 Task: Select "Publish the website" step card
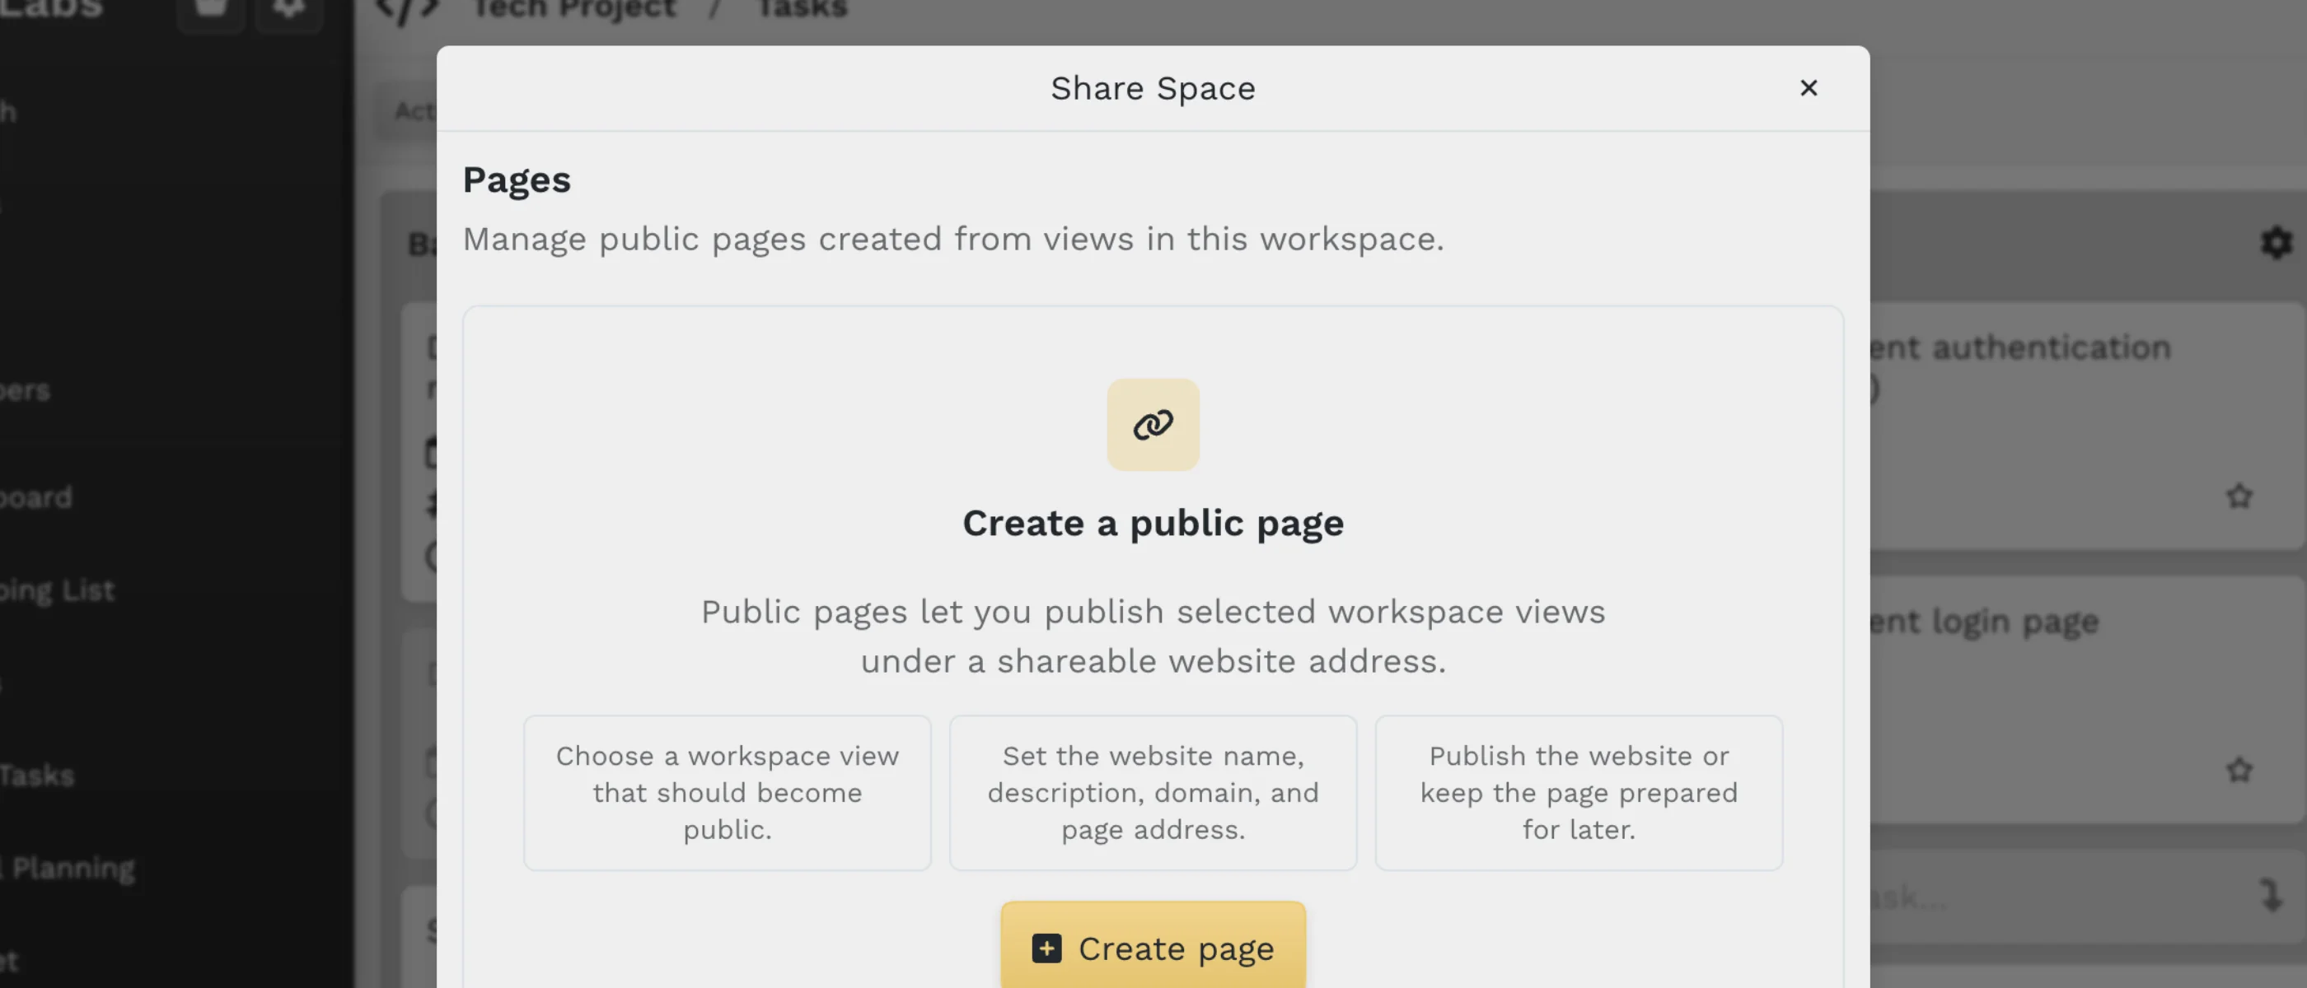[x=1578, y=792]
